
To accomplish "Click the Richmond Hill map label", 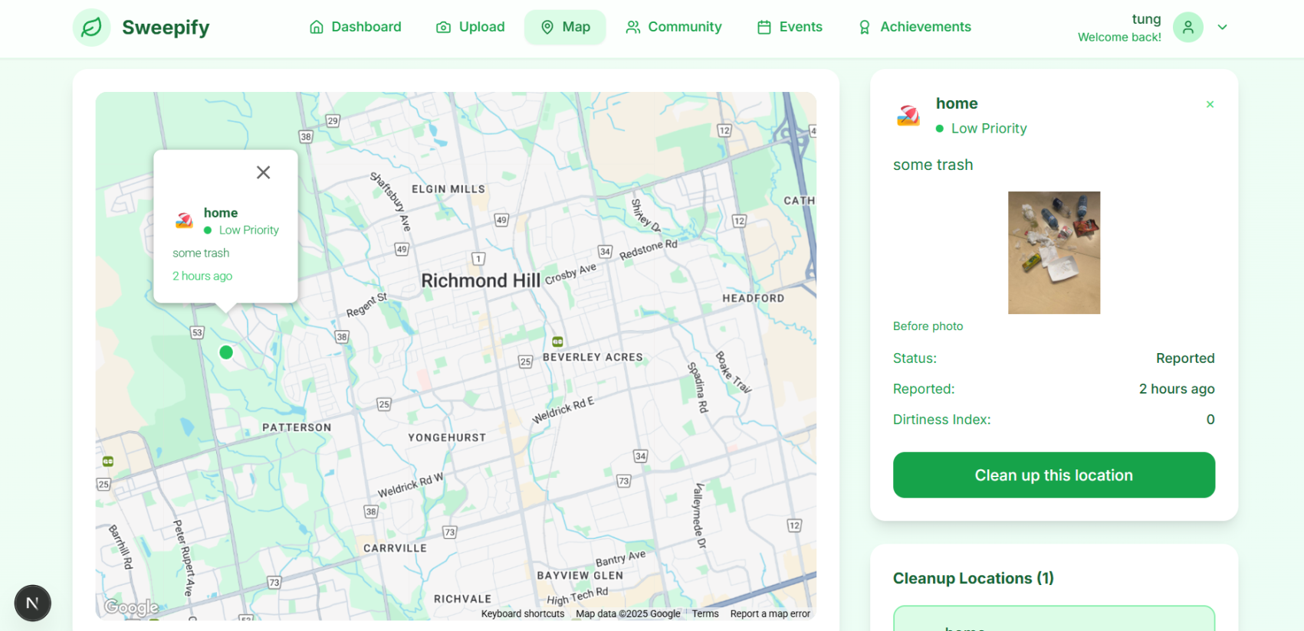I will point(481,281).
